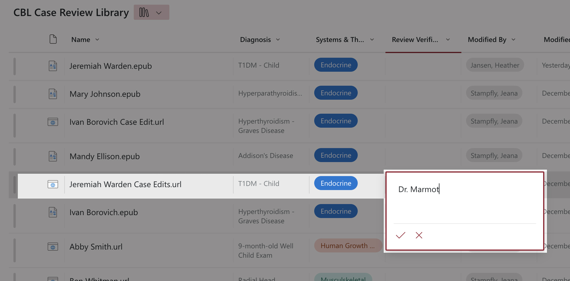Select the Jeremiah Warden.epub row
This screenshot has width=570, height=281.
click(x=15, y=66)
